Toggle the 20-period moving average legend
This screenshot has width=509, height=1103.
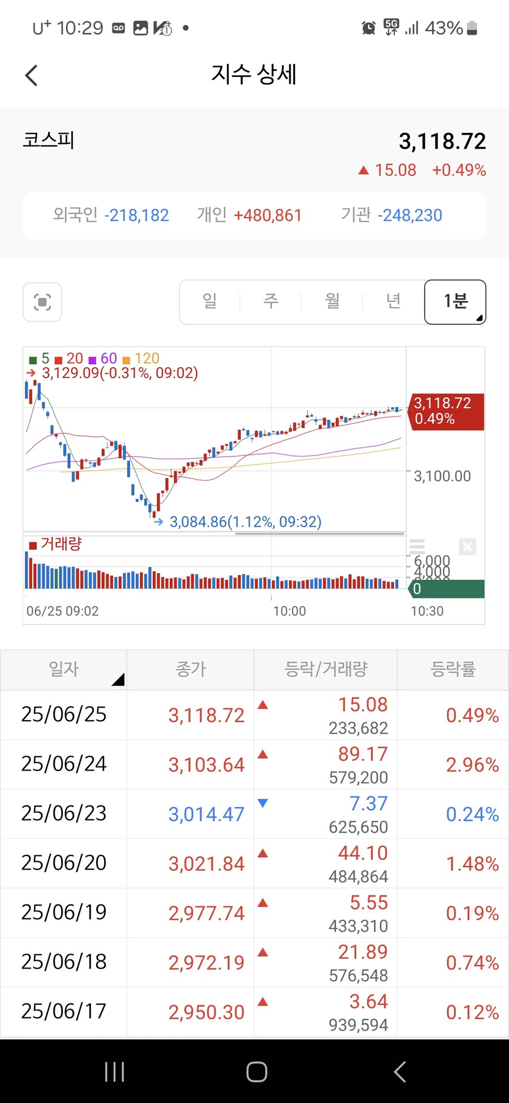[x=69, y=359]
